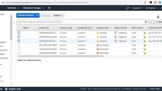Open the Name column dropdown arrow
This screenshot has width=162, height=91.
(x=36, y=28)
